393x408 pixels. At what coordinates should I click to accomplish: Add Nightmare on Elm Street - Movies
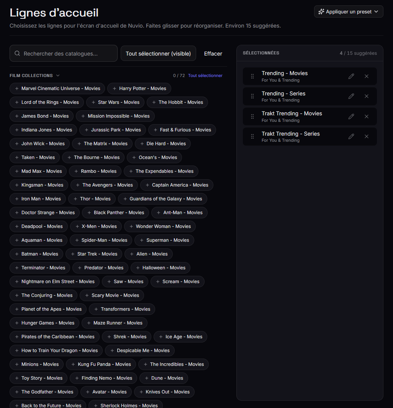tap(55, 282)
